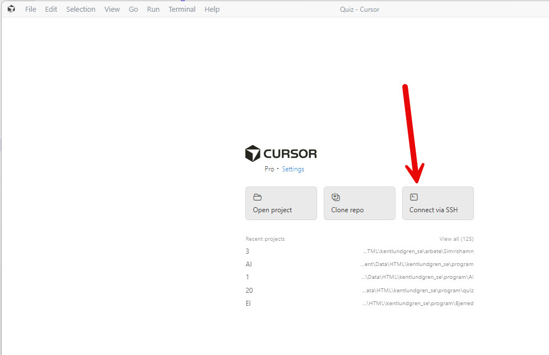This screenshot has height=355, width=549.
Task: Clone a repository using Clone repo
Action: point(359,203)
